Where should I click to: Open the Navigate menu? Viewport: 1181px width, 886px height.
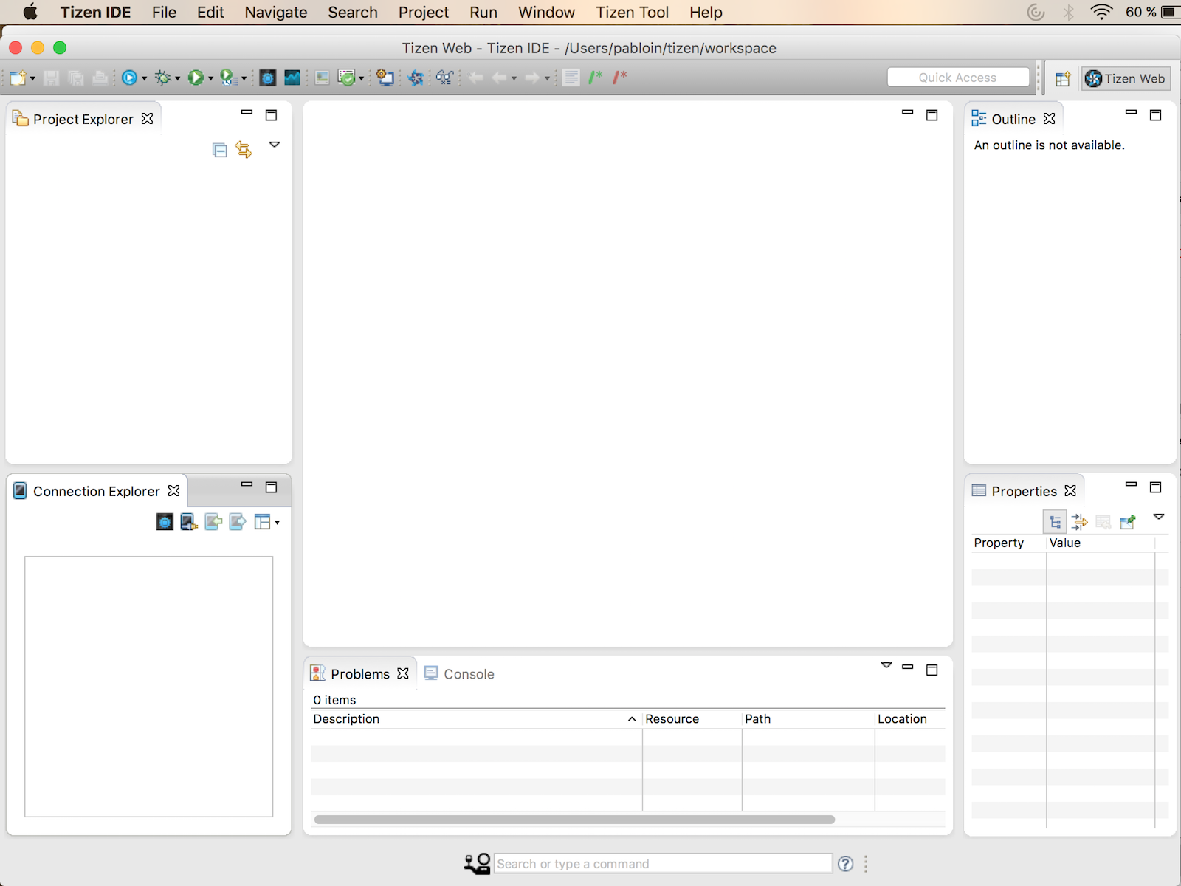276,13
